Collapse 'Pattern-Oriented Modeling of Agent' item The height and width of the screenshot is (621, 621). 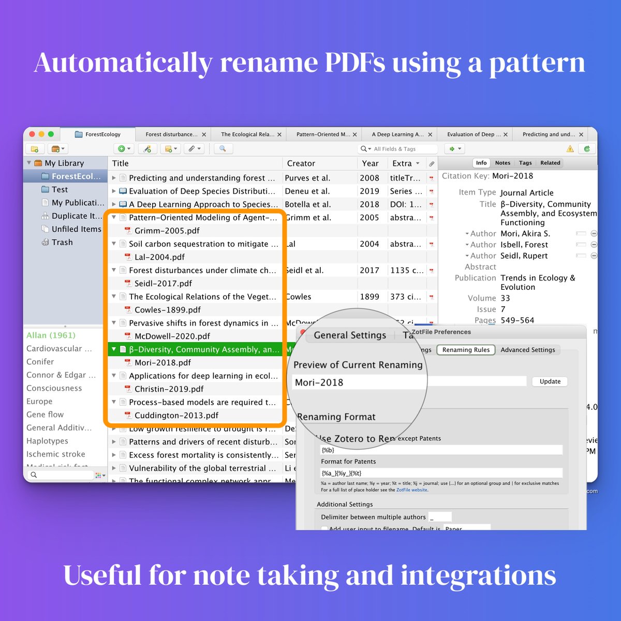tap(114, 217)
